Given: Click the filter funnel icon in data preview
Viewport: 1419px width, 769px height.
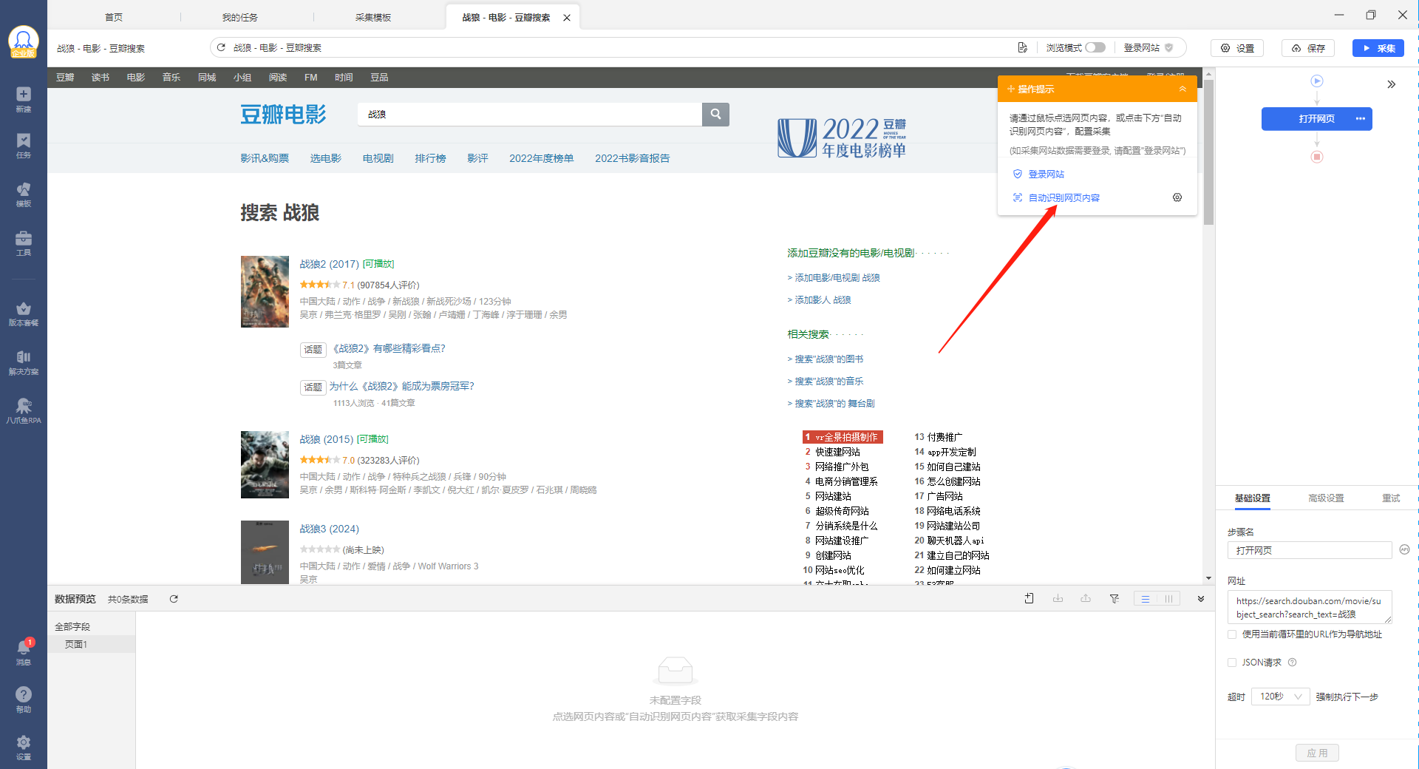Looking at the screenshot, I should (1115, 599).
